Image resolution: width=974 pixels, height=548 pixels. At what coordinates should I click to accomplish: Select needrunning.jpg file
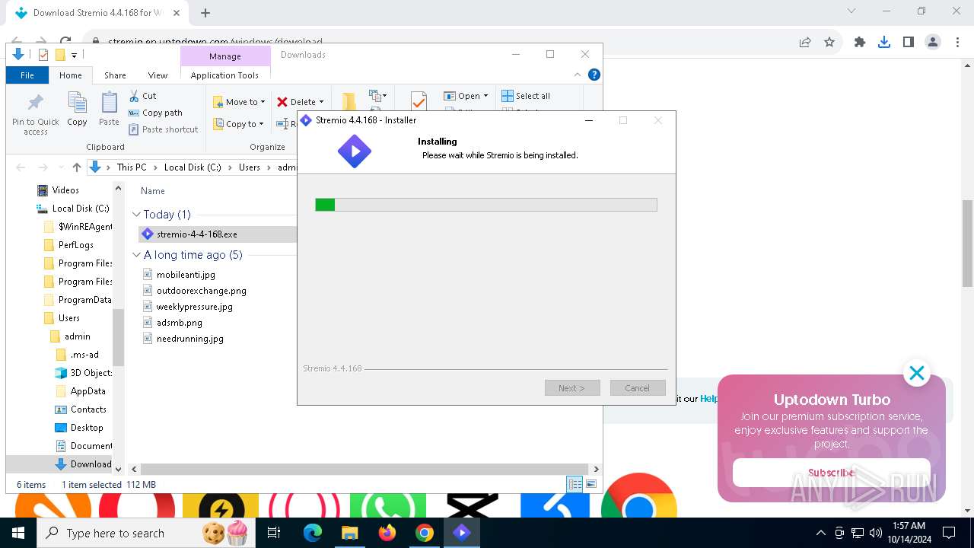[190, 339]
